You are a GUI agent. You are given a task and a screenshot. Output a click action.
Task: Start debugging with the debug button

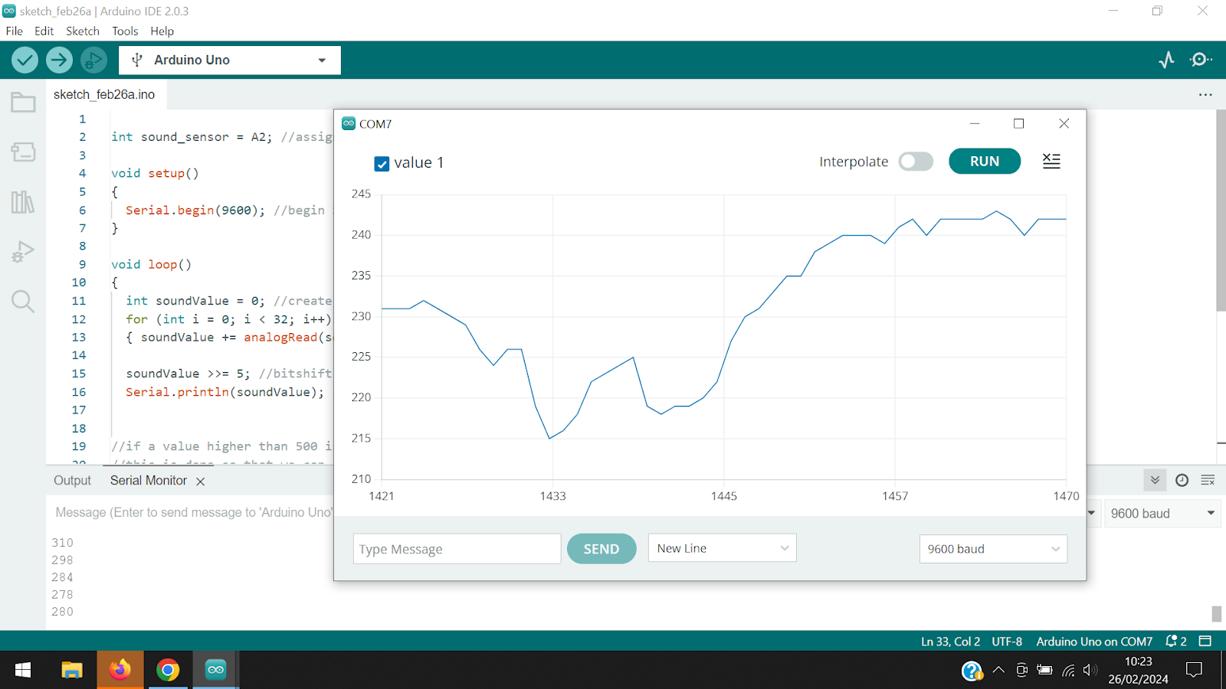[93, 60]
